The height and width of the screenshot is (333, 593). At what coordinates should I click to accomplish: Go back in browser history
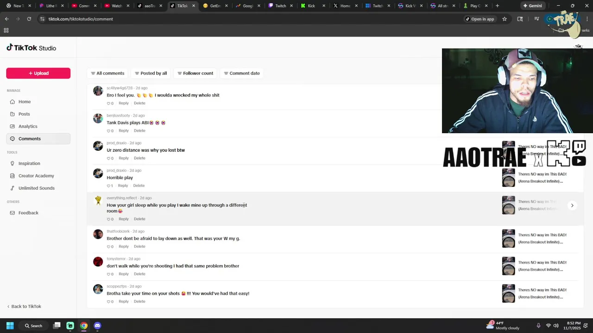[x=6, y=19]
